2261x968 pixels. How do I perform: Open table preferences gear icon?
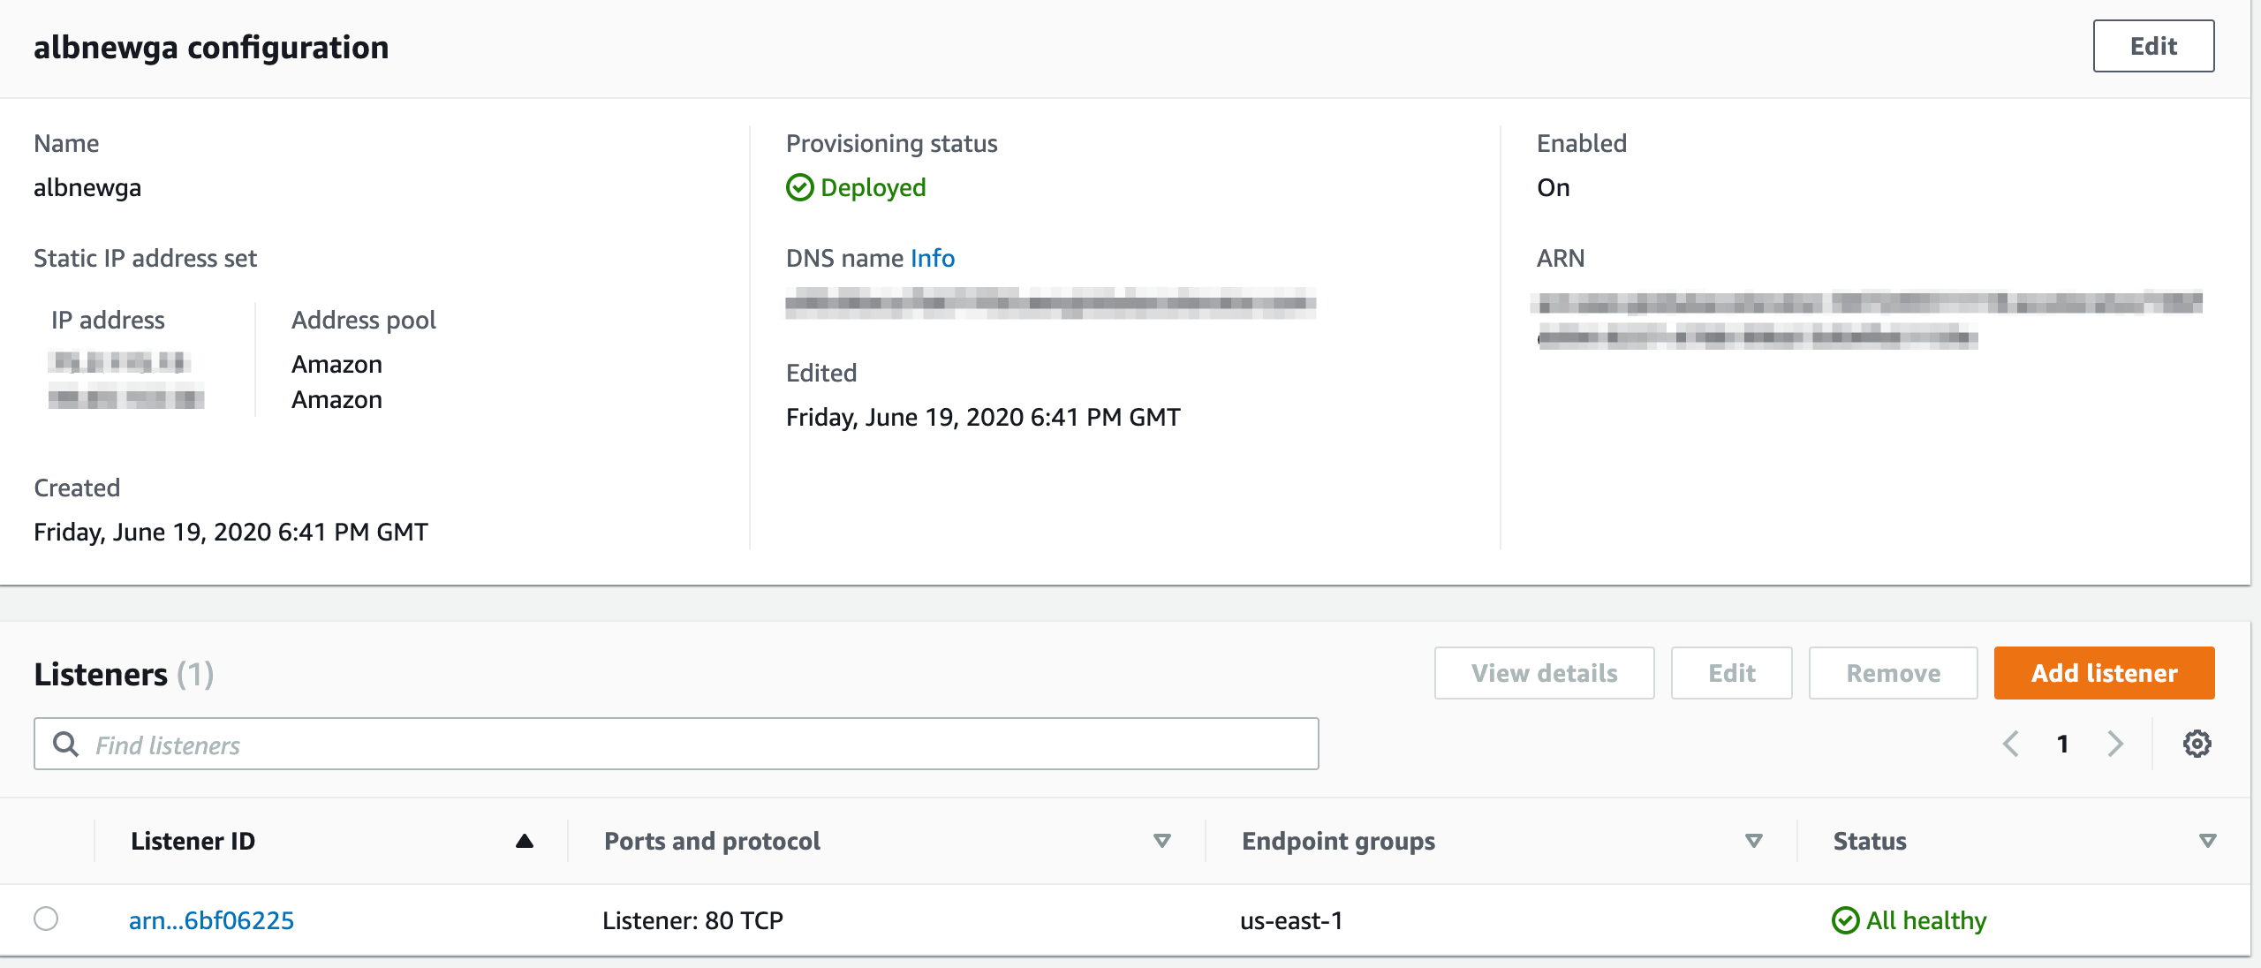point(2197,744)
